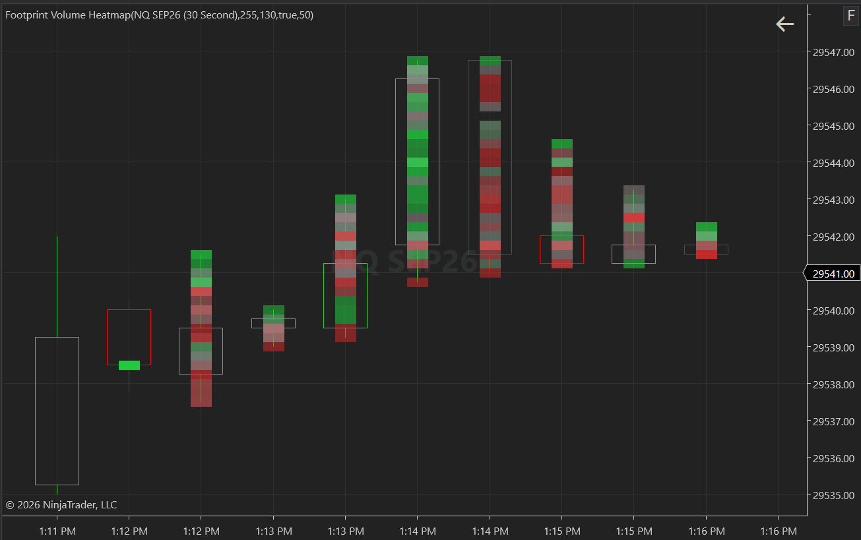861x540 pixels.
Task: Click the 29538.00 price axis label
Action: pos(834,384)
